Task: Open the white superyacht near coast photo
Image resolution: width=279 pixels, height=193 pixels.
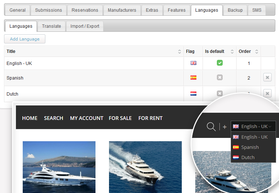Action: [x=59, y=167]
